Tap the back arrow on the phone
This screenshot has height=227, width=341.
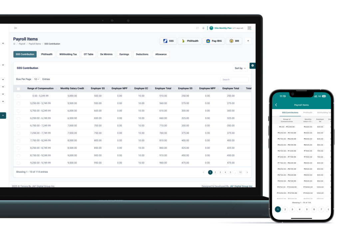(x=276, y=105)
